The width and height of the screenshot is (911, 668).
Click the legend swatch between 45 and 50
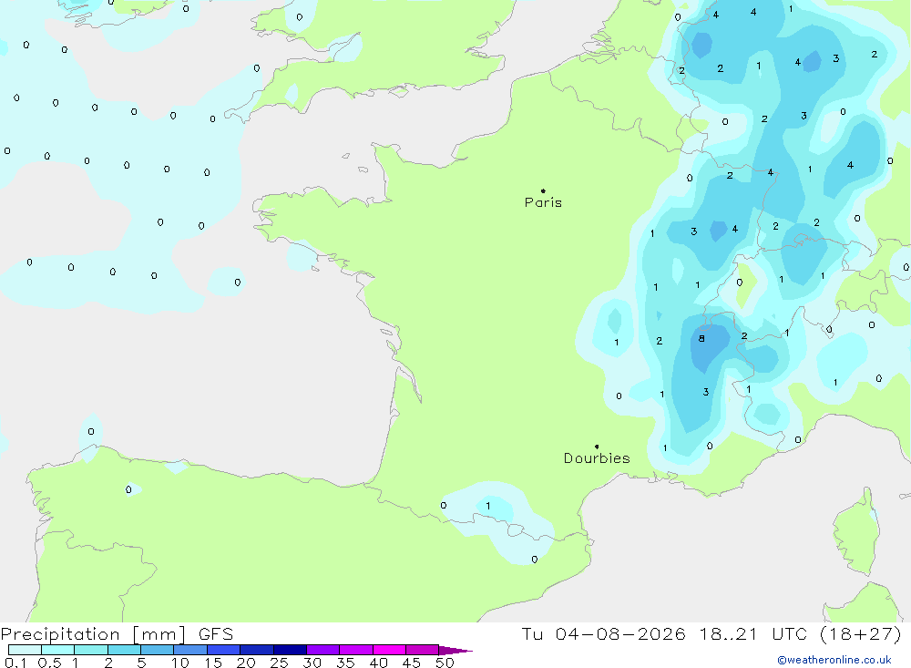422,650
